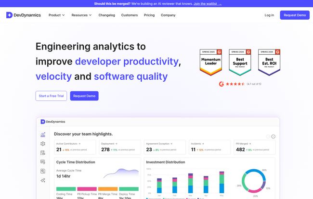
Task: Open the Customers page
Action: tap(130, 15)
